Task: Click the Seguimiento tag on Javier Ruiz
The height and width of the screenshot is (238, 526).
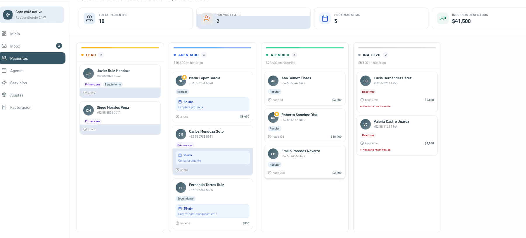Action: click(113, 85)
